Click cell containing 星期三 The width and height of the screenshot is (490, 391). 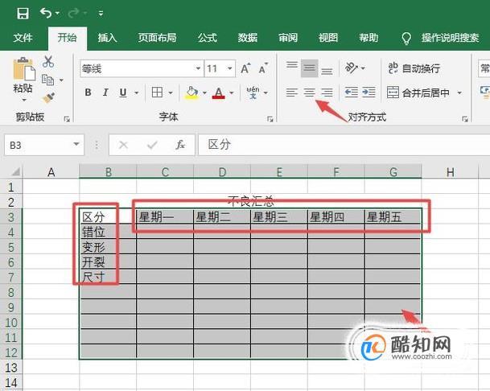click(278, 216)
